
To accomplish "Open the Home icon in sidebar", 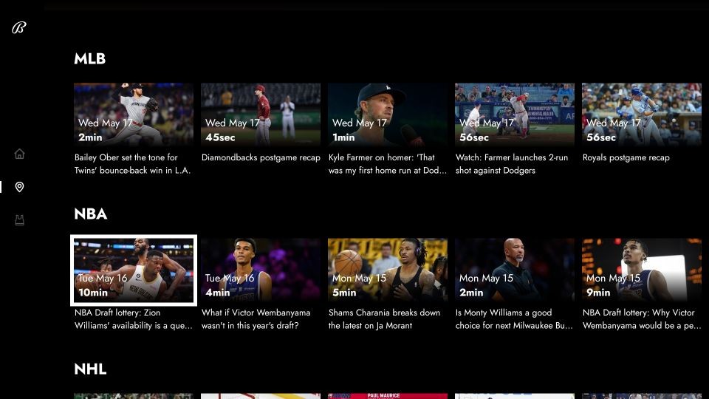I will (19, 154).
